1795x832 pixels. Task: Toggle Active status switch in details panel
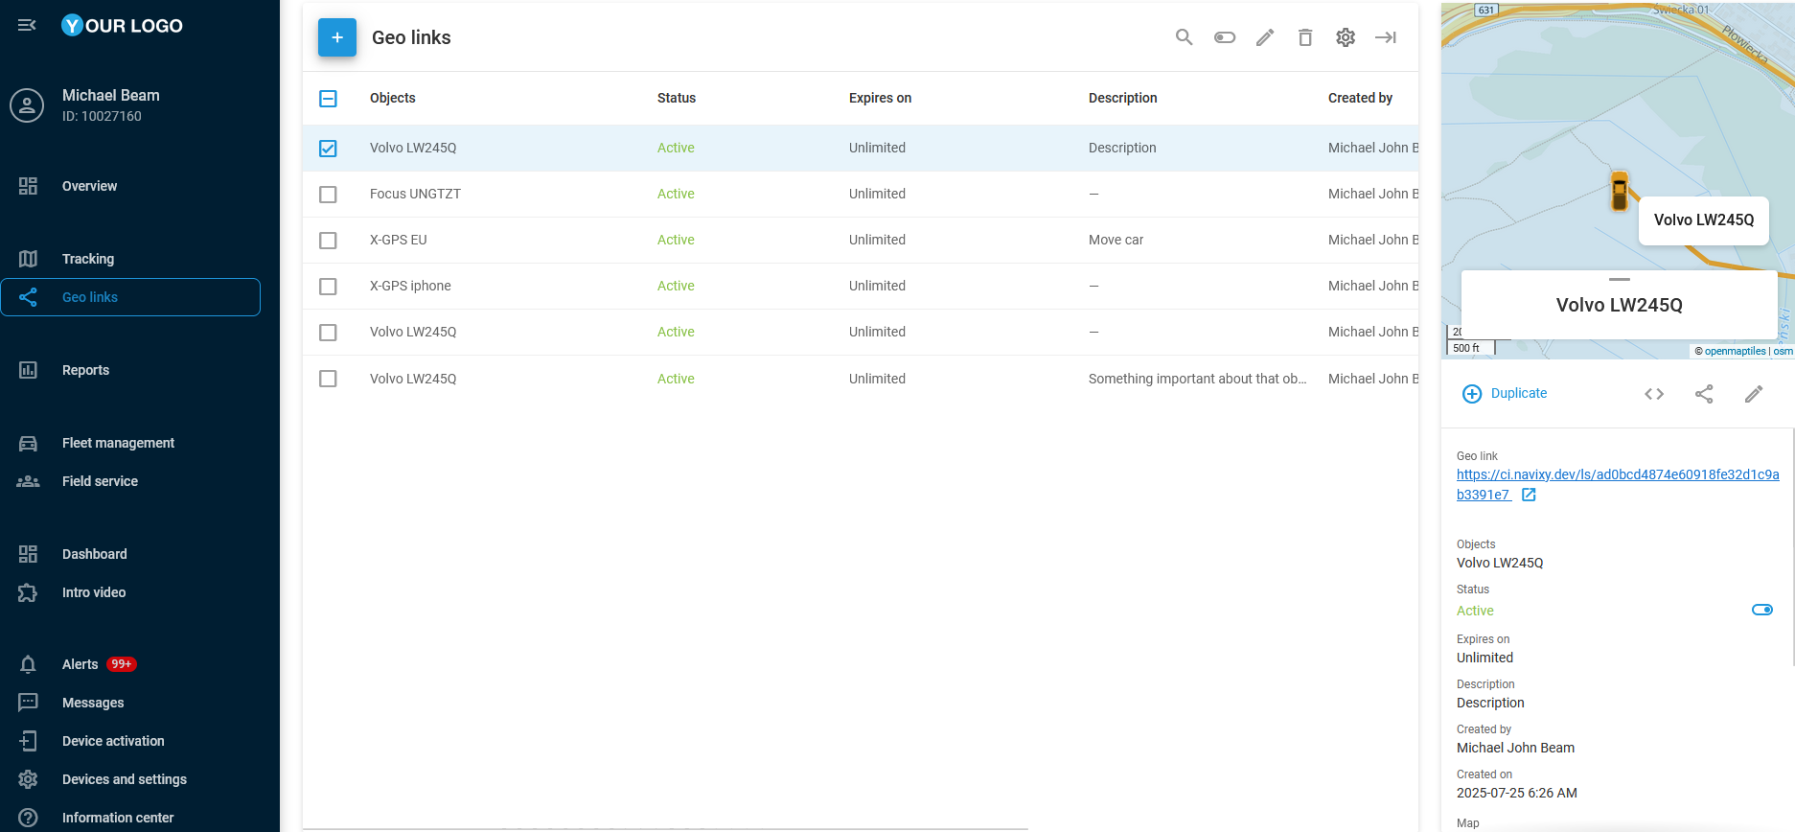tap(1761, 610)
